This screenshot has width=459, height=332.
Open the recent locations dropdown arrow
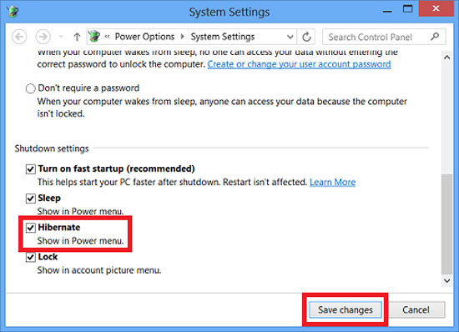(61, 38)
